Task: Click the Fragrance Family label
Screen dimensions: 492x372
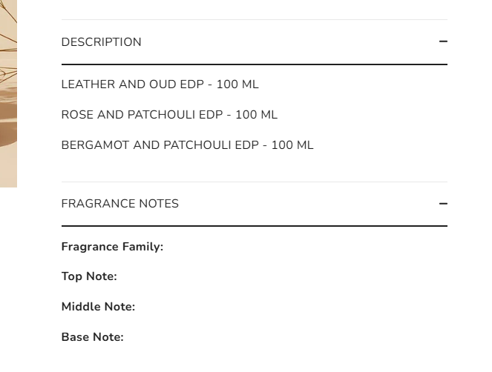Action: 112,247
